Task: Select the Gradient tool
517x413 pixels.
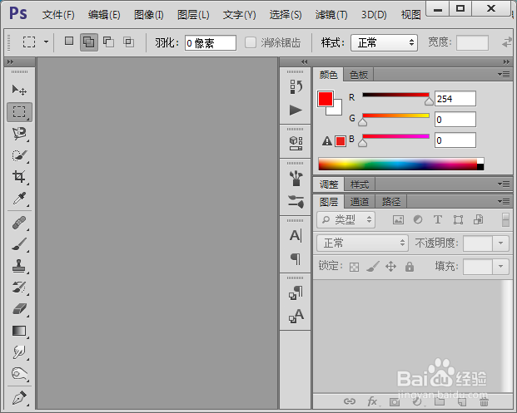Action: click(x=19, y=331)
